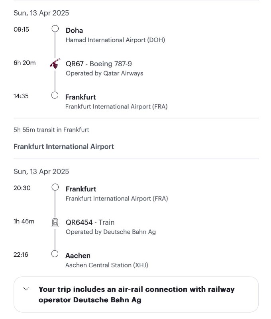Expand the air-rail connection notice chevron
Screen dimensions: 271x319
(x=26, y=289)
